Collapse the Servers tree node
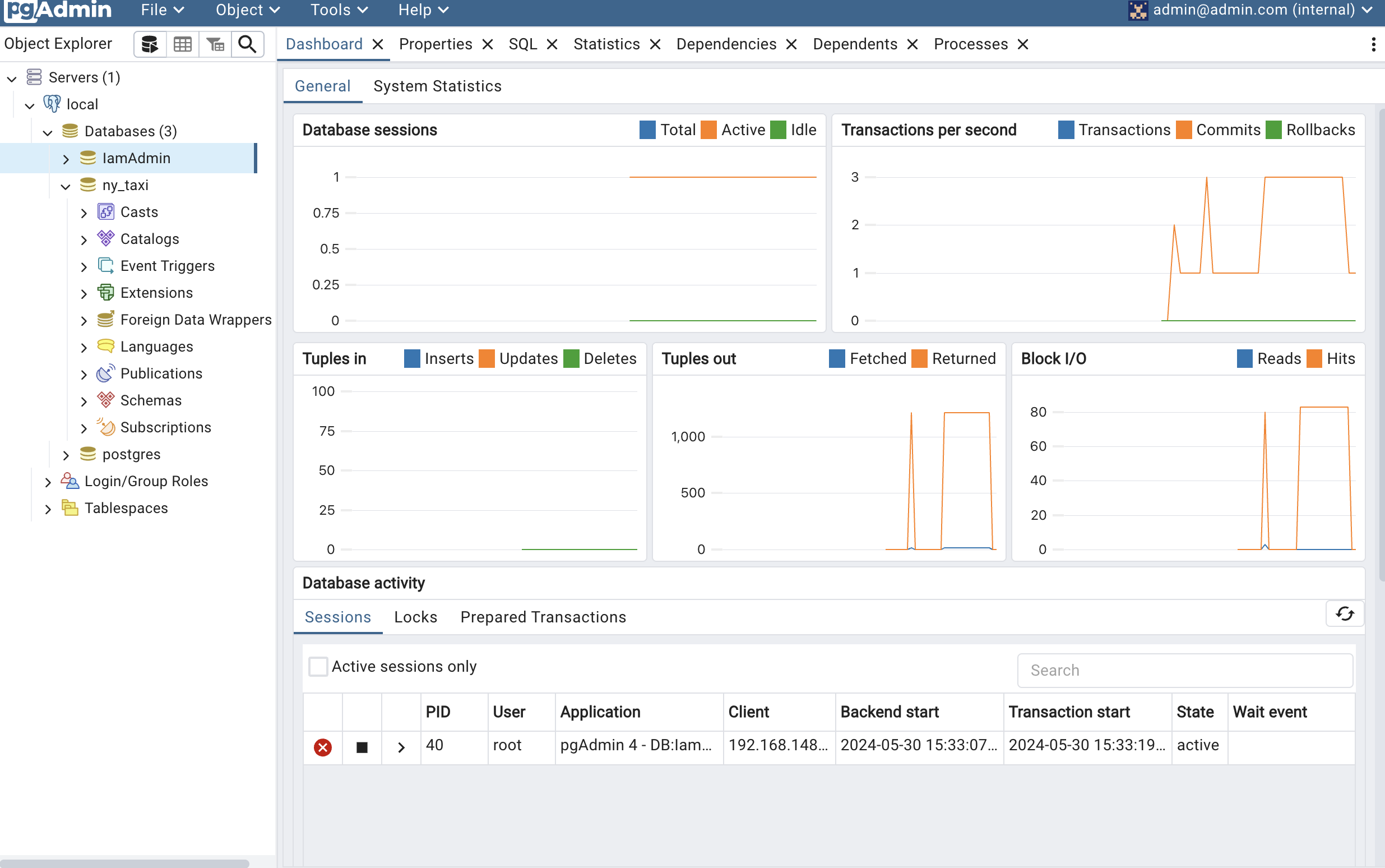The height and width of the screenshot is (868, 1385). tap(12, 79)
